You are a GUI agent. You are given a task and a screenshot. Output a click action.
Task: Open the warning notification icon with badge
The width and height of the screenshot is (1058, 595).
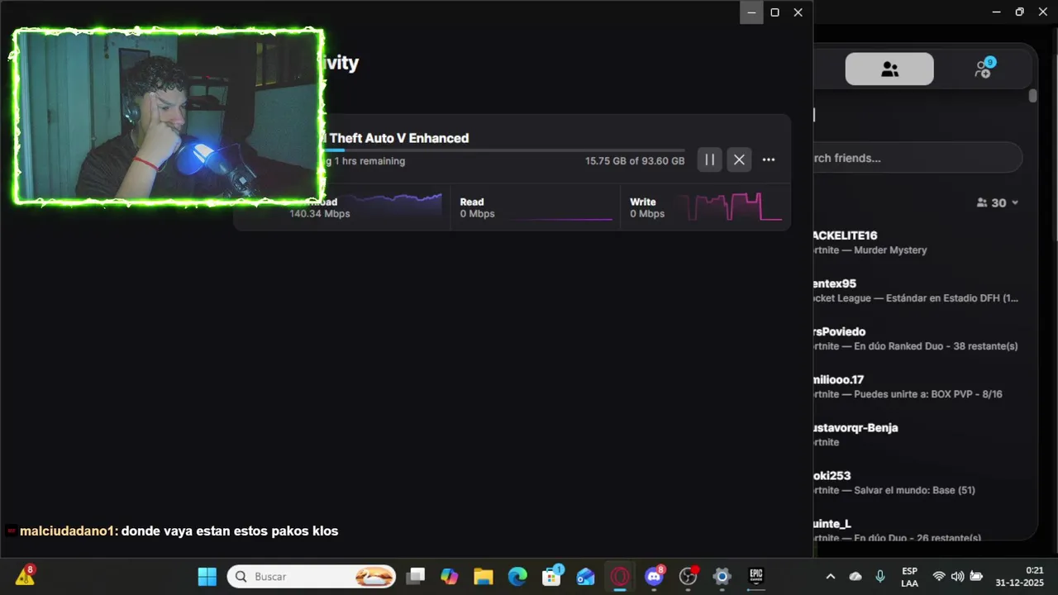coord(25,575)
